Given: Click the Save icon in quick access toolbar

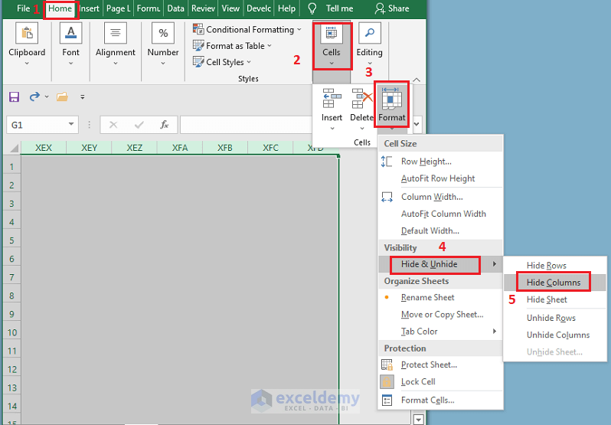Looking at the screenshot, I should [x=14, y=96].
